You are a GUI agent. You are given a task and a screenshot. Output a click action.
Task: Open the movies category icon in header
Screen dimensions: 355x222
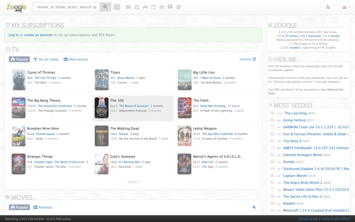click(128, 7)
